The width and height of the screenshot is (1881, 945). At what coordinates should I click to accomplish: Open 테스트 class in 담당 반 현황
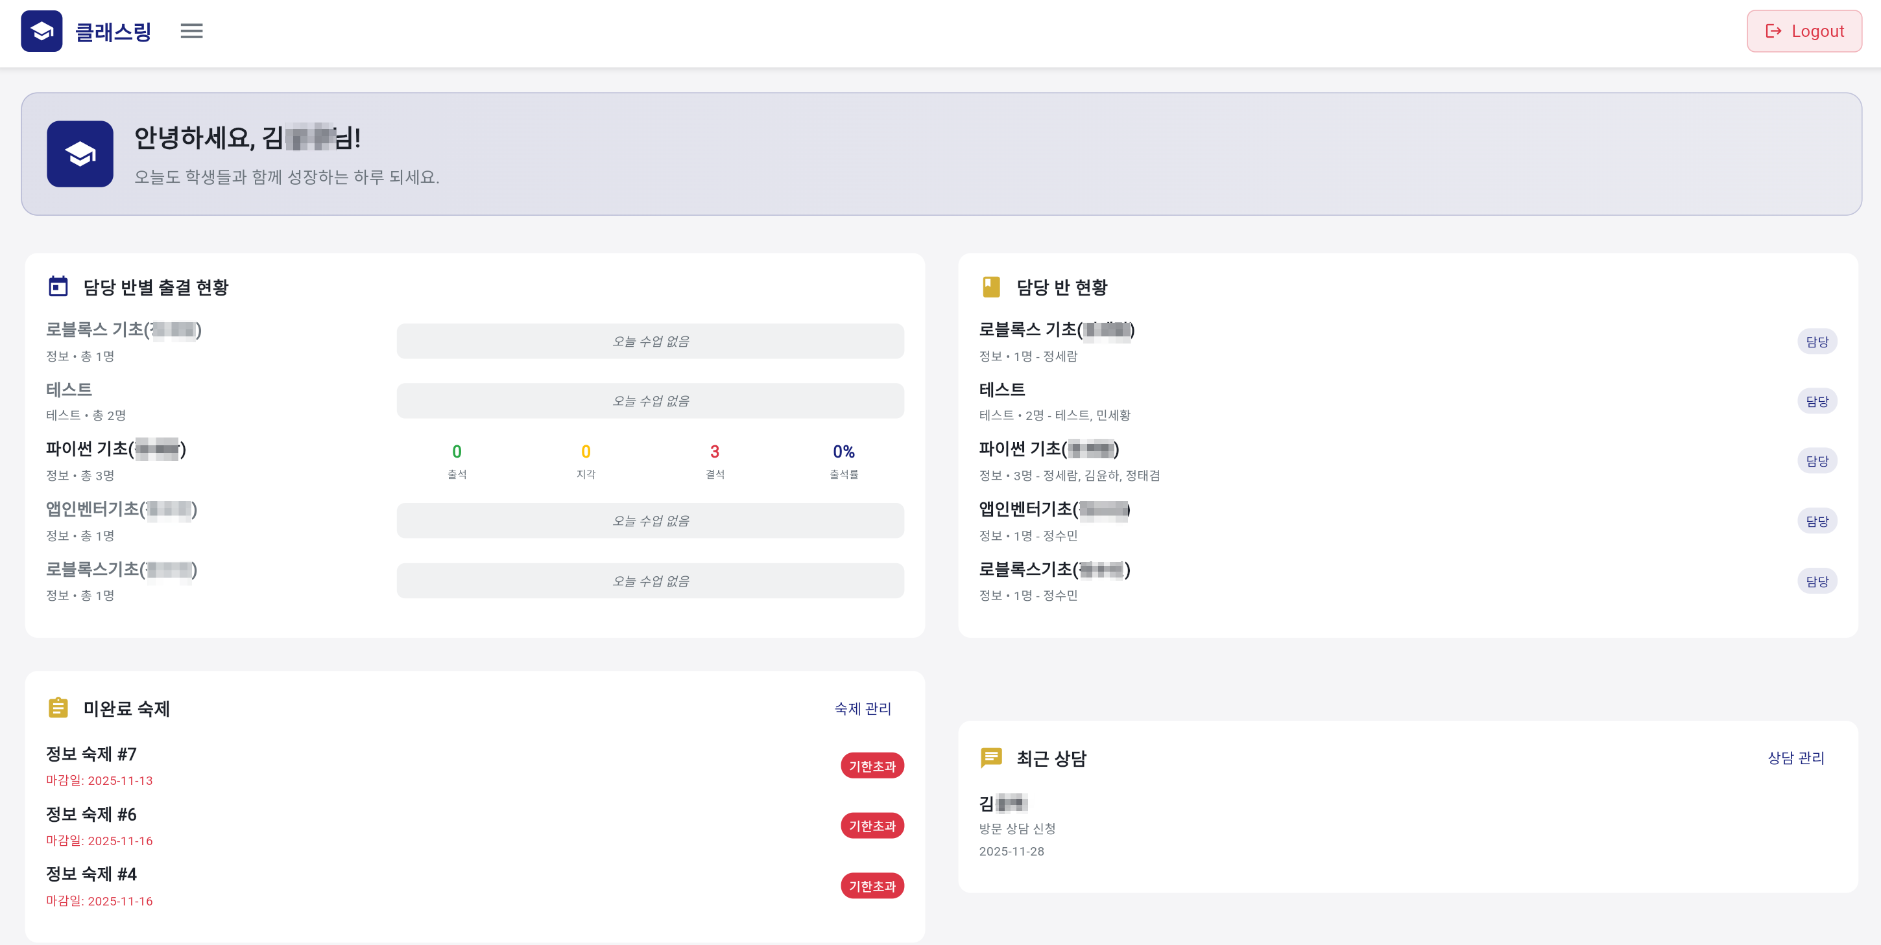[x=1002, y=390]
